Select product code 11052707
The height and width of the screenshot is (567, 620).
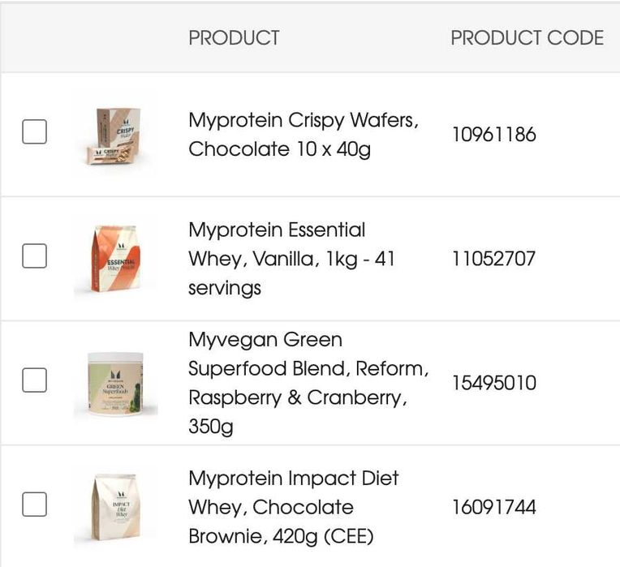coord(493,259)
